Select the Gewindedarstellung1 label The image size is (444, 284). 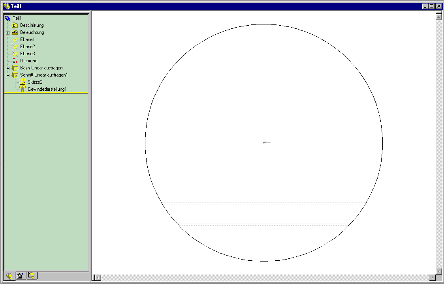pyautogui.click(x=47, y=89)
